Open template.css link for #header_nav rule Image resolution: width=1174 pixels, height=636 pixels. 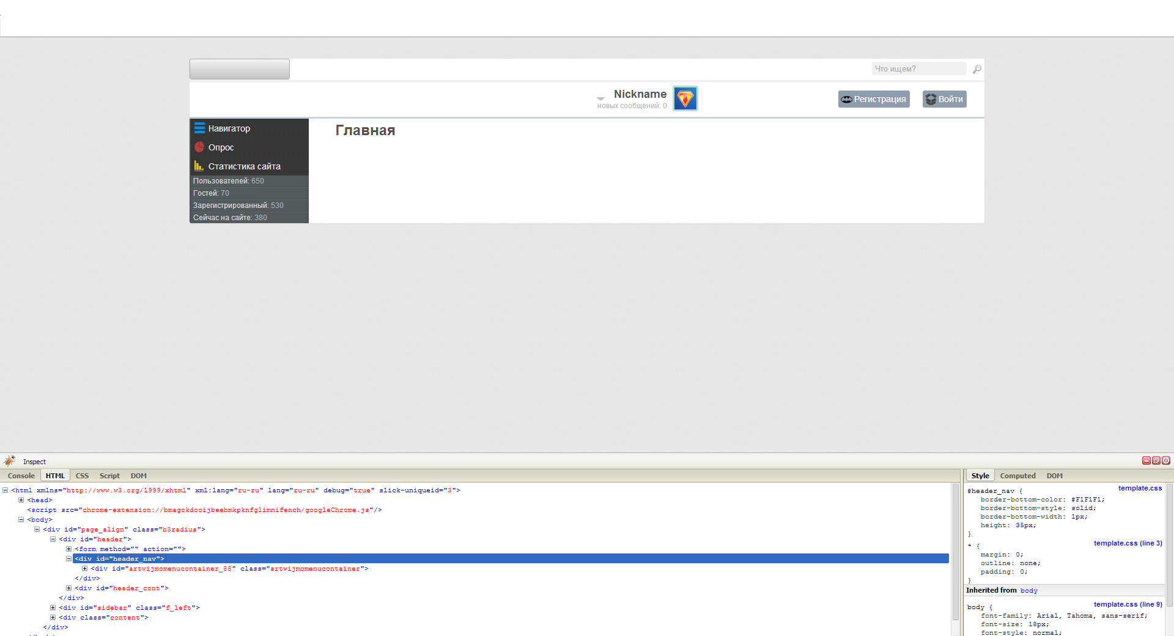click(x=1140, y=488)
